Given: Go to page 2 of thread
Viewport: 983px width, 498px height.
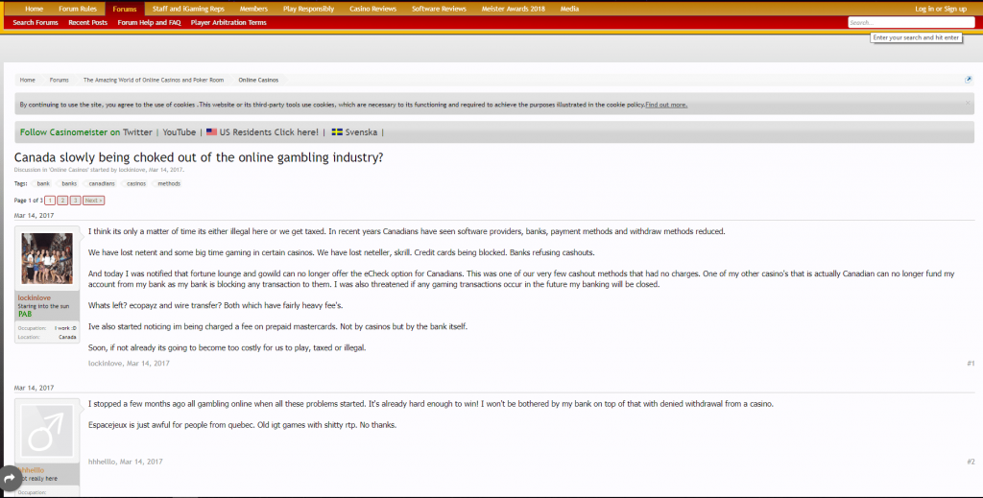Looking at the screenshot, I should point(62,201).
